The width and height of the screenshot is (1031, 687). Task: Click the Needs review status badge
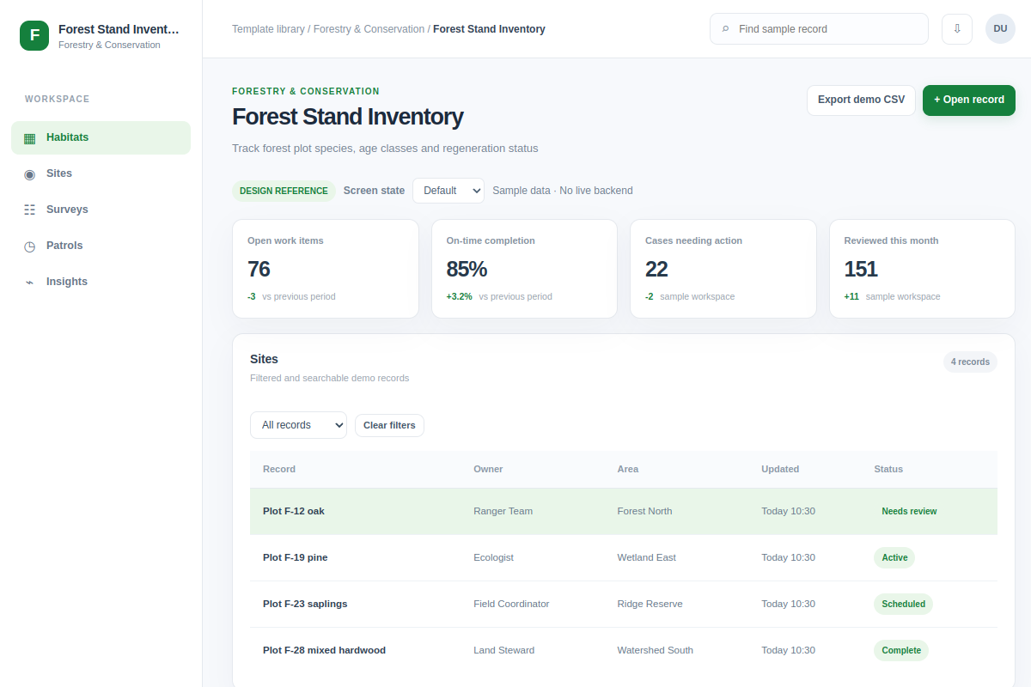pyautogui.click(x=909, y=511)
